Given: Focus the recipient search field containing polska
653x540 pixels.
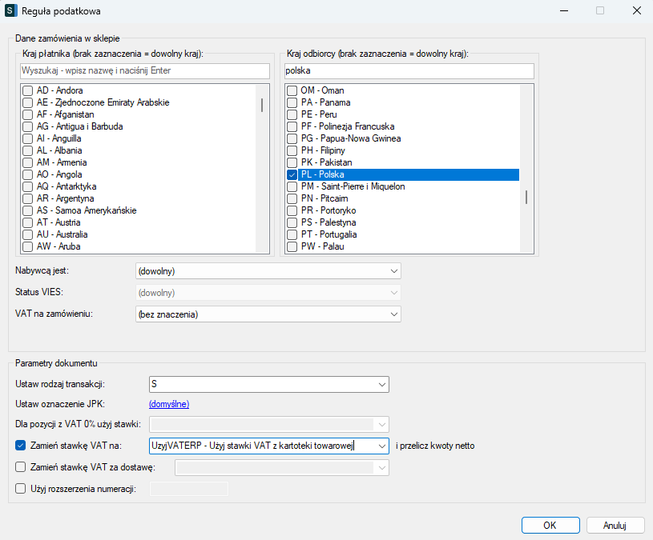Looking at the screenshot, I should (409, 71).
